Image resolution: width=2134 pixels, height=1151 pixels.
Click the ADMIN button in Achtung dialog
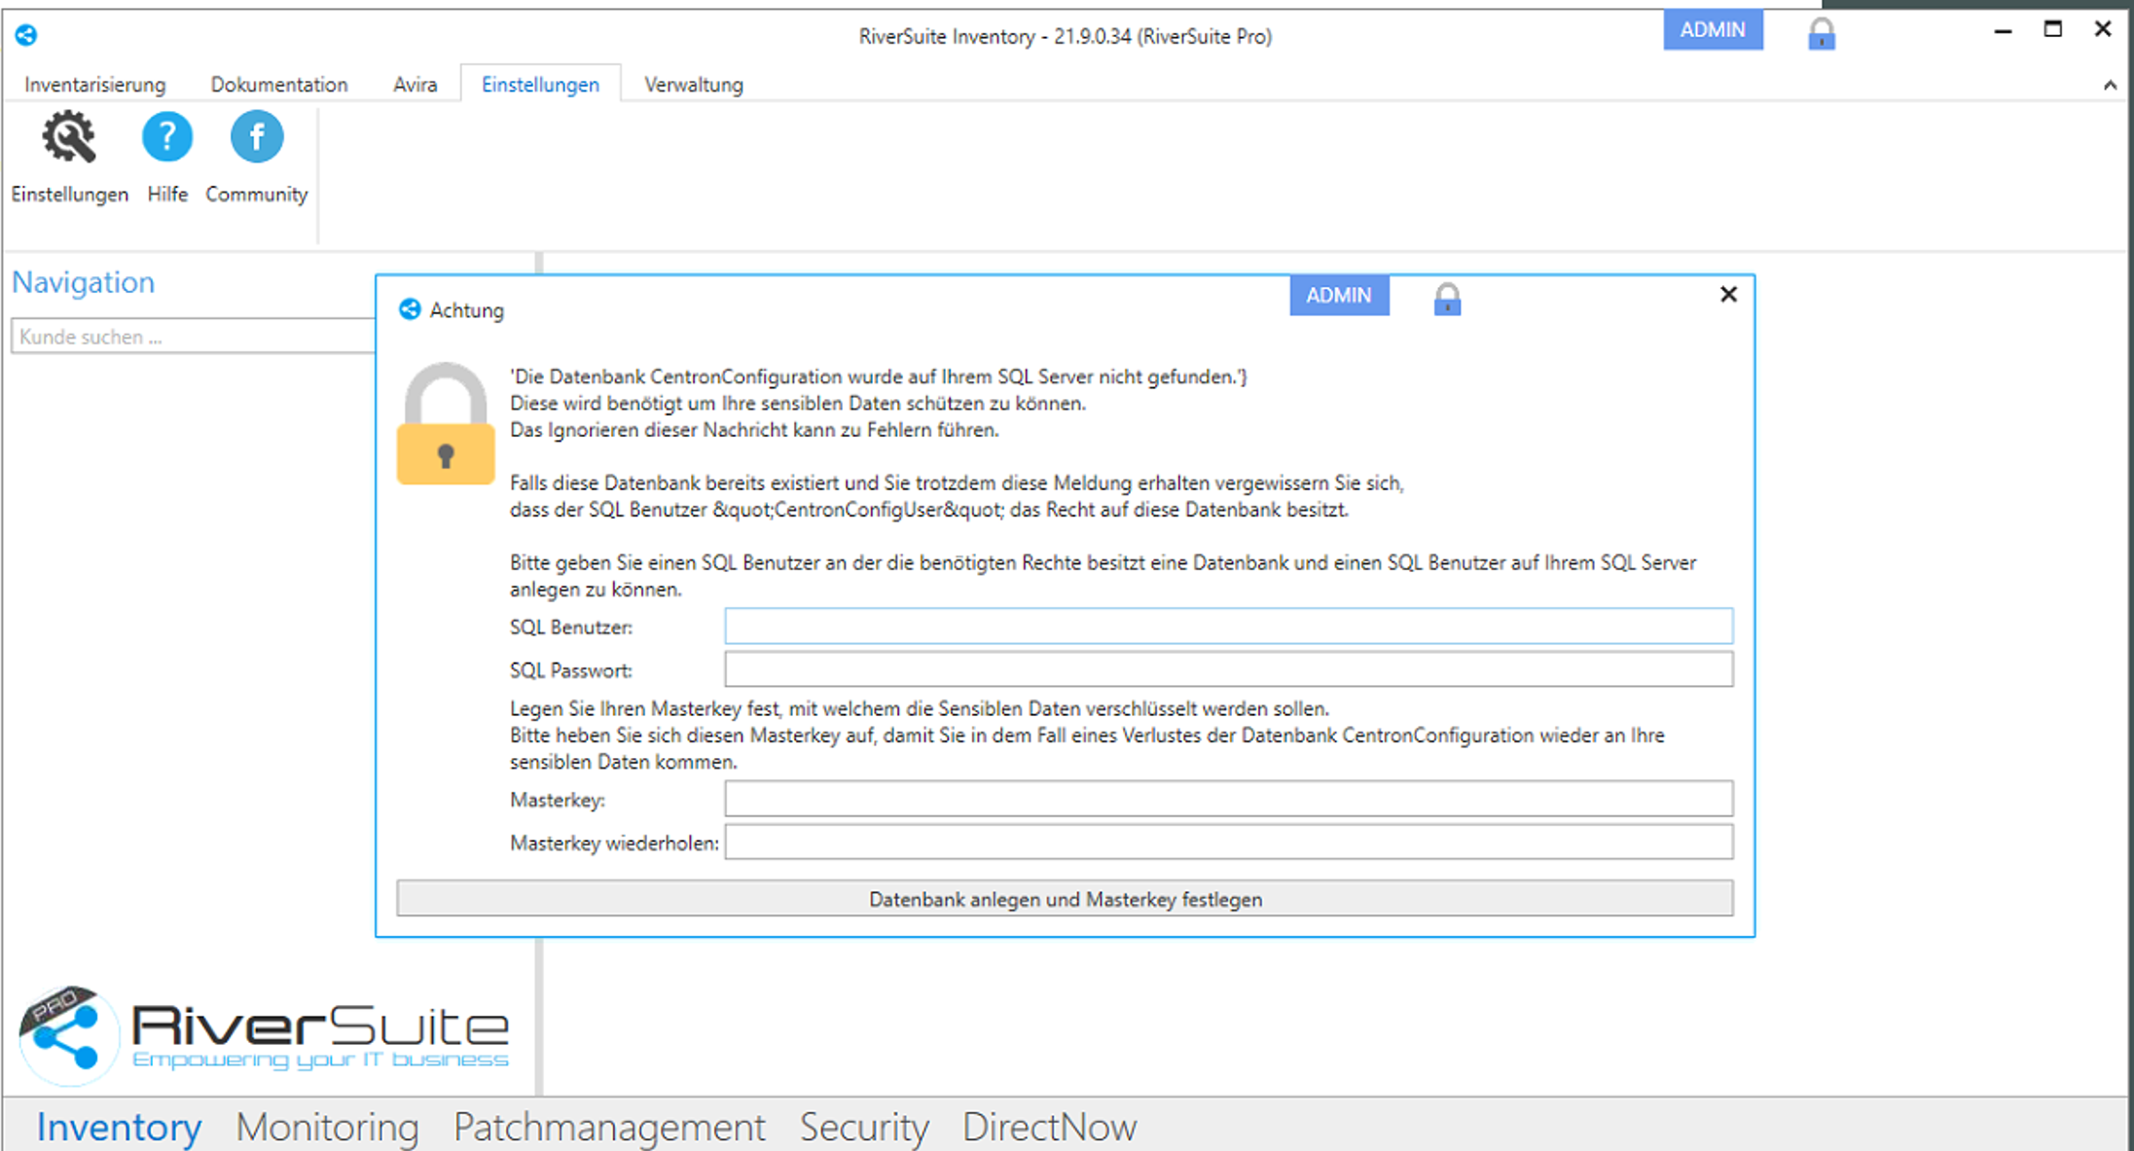click(1339, 296)
